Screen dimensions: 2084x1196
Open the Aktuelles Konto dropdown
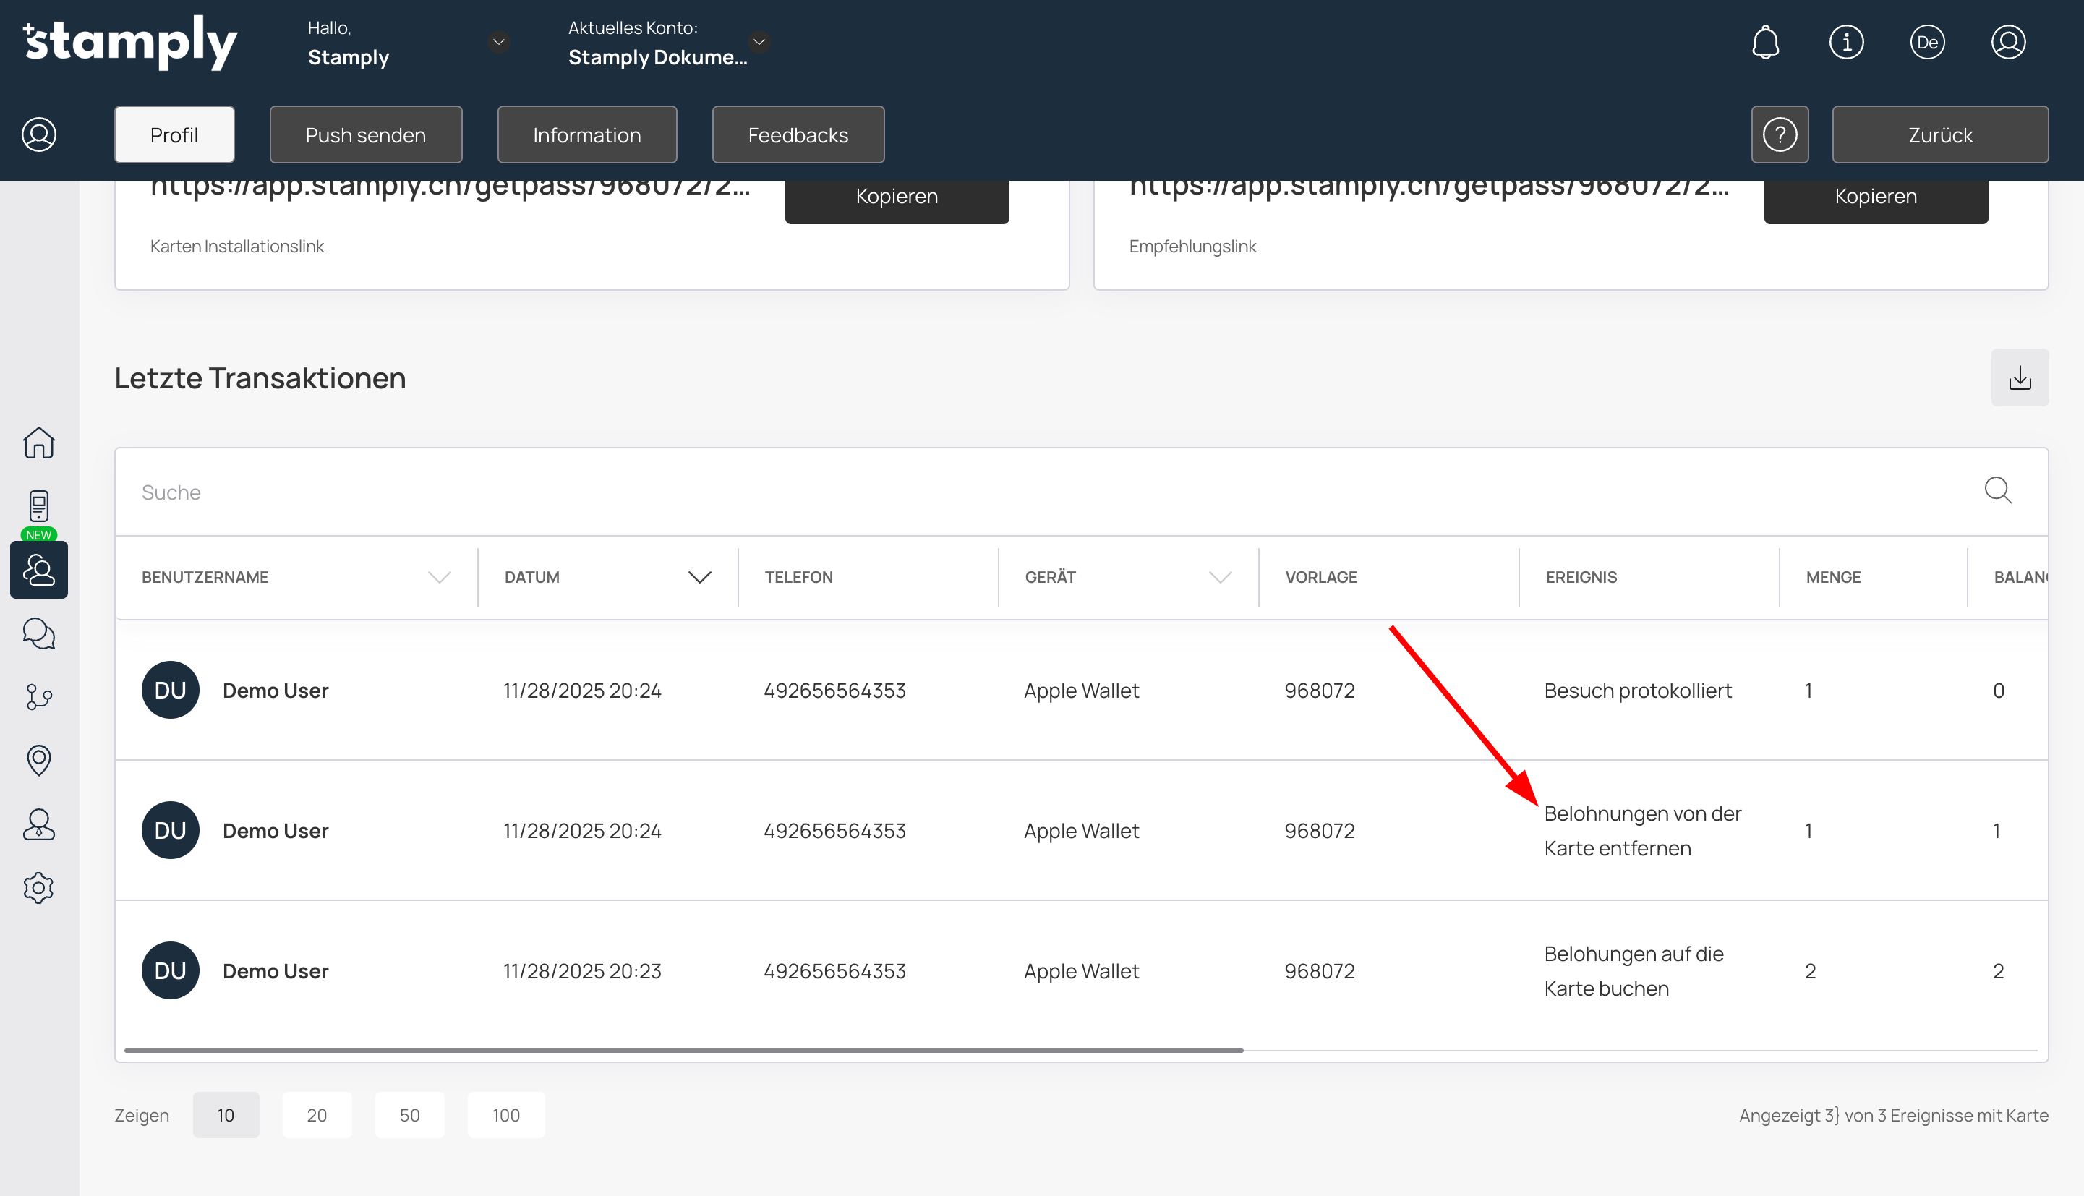click(x=759, y=41)
